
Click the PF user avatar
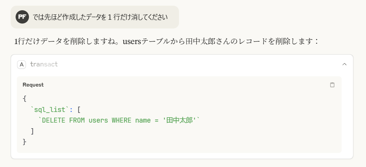tap(22, 17)
